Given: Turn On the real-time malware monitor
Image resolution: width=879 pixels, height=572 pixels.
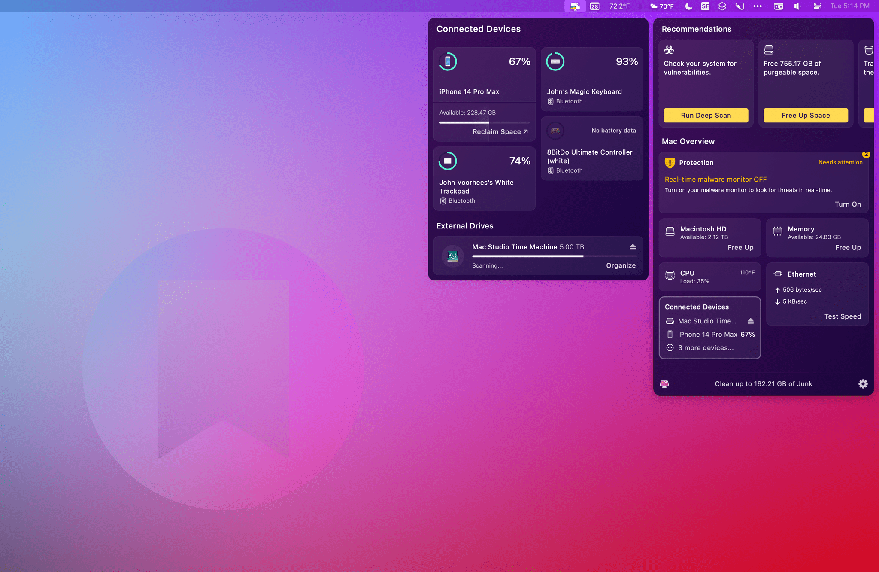Looking at the screenshot, I should pos(848,204).
